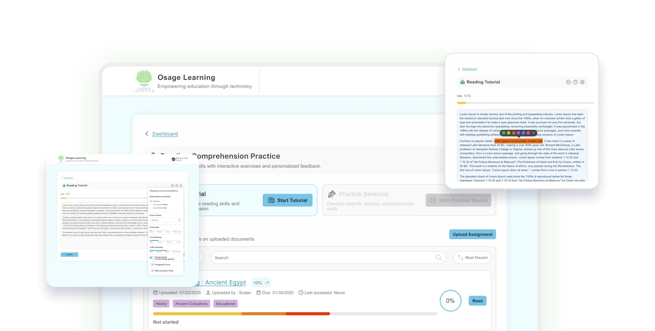Turn off Enable Guide Lines toggle

click(152, 258)
